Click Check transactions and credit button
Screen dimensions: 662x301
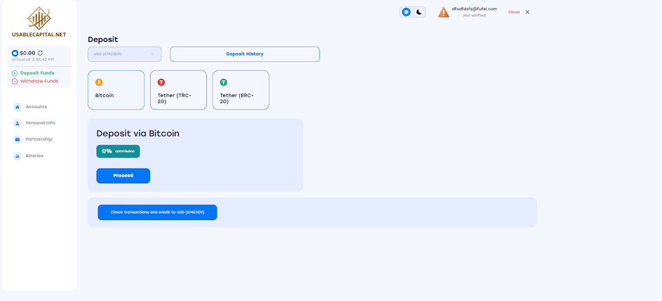tap(157, 212)
